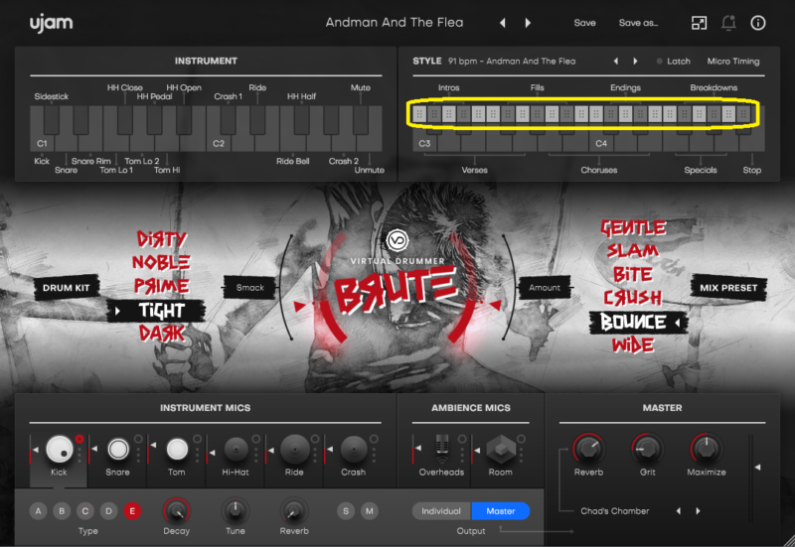Choose kick type A

(38, 511)
